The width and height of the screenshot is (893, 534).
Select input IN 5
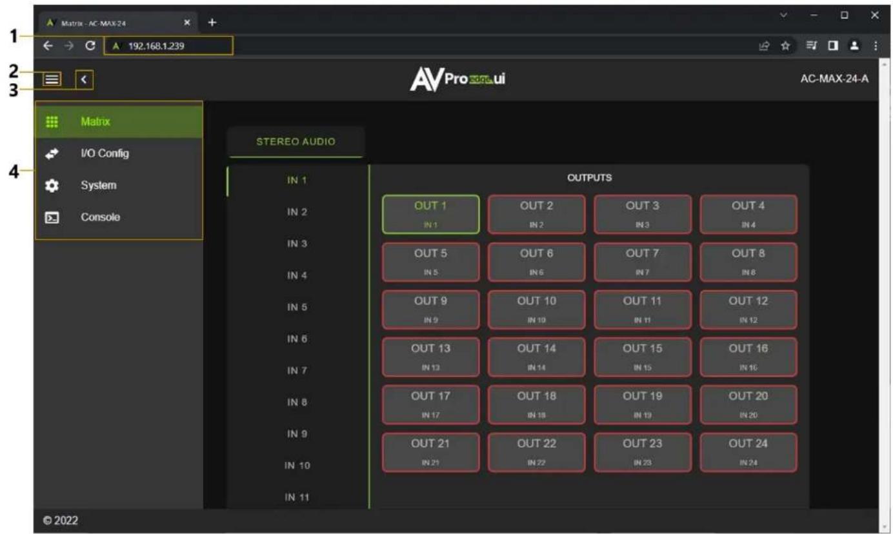(297, 307)
